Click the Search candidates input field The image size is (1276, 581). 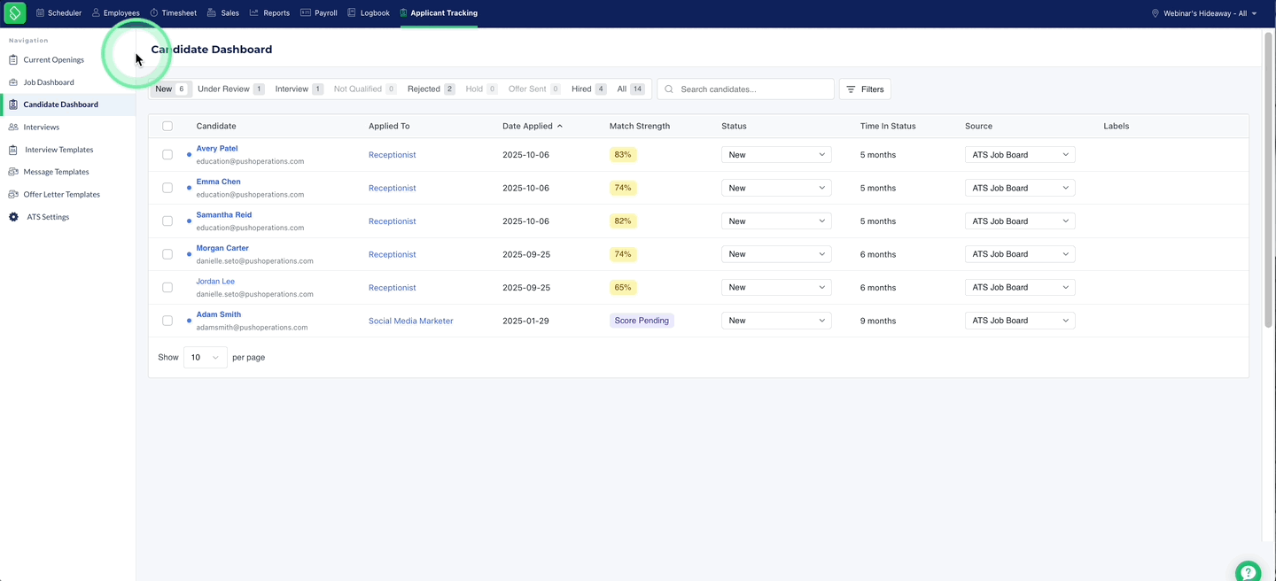coord(745,89)
